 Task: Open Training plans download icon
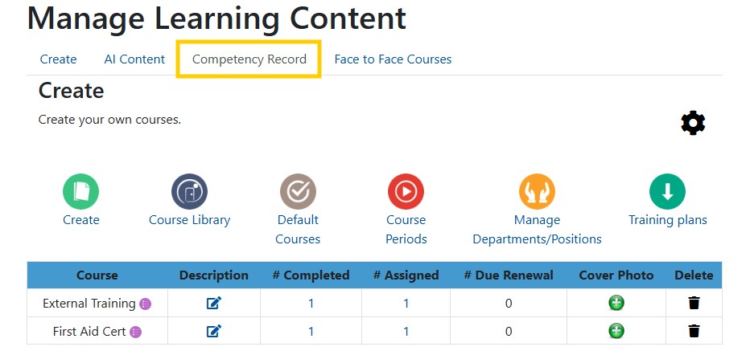pos(667,191)
